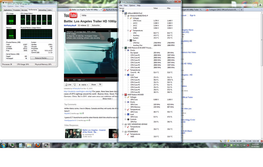Click the Controls icon under Radeon
This screenshot has height=167, width=263.
[128, 119]
